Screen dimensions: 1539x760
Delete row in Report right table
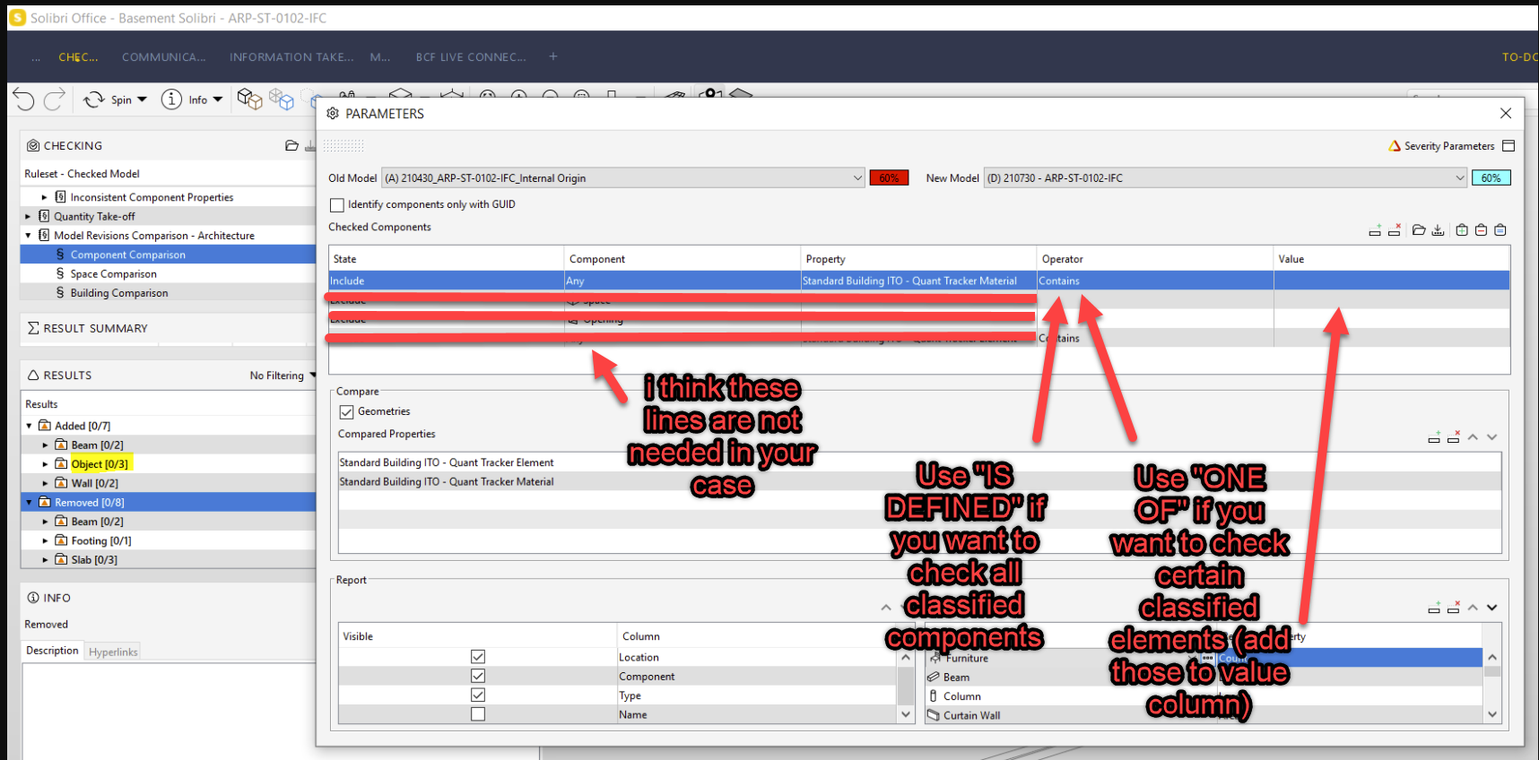coord(1454,608)
